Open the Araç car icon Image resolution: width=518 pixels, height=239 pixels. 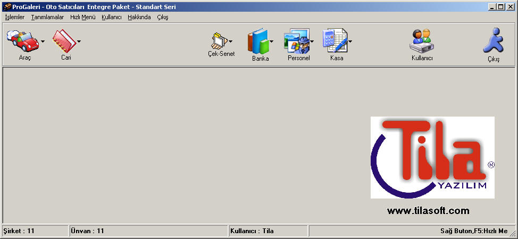coord(22,40)
